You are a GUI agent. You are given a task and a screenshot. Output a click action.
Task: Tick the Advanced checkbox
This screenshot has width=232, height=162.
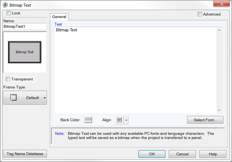pos(200,14)
